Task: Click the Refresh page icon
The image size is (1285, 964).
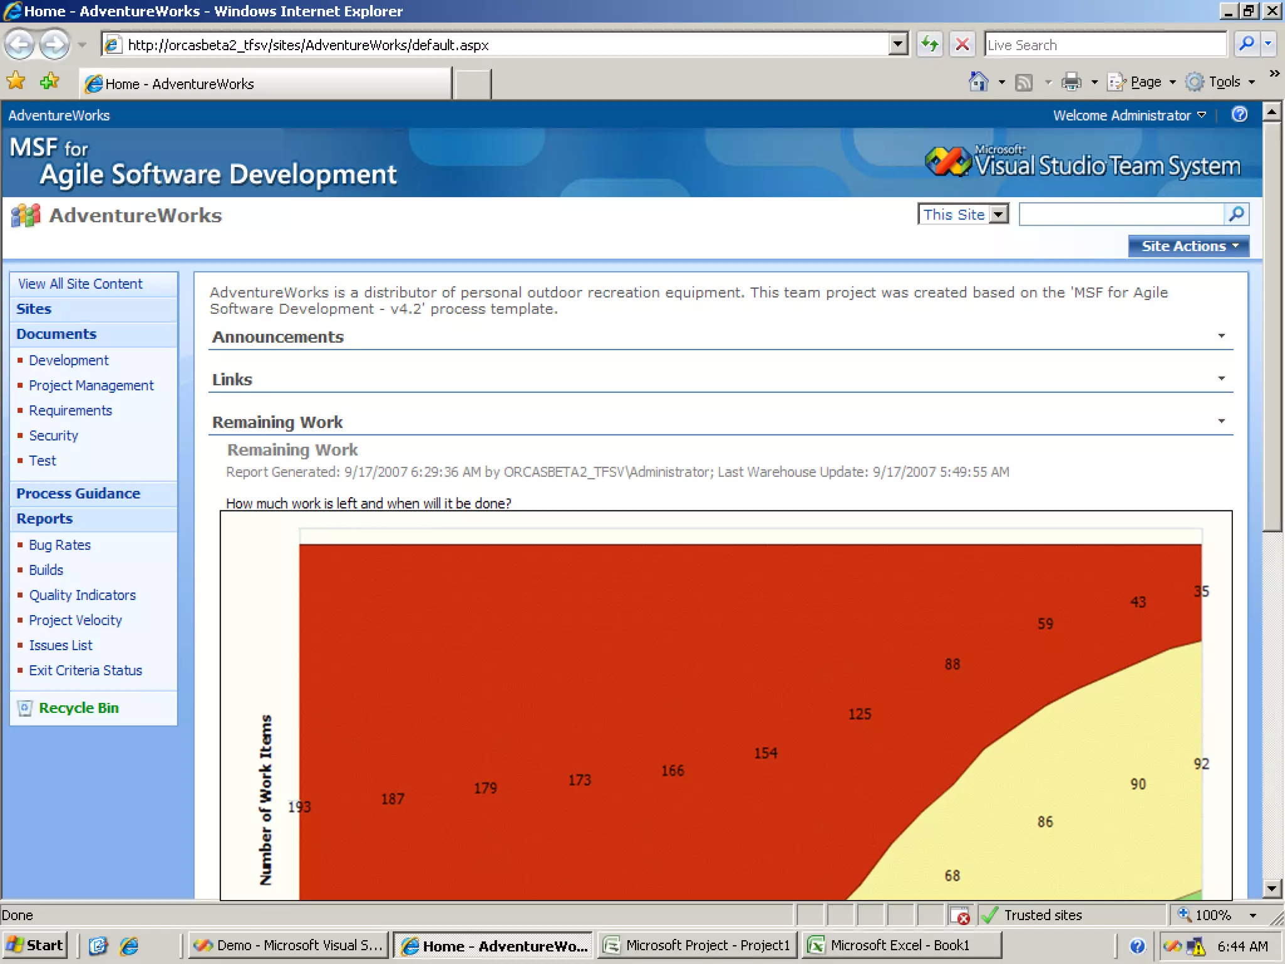Action: pos(930,45)
